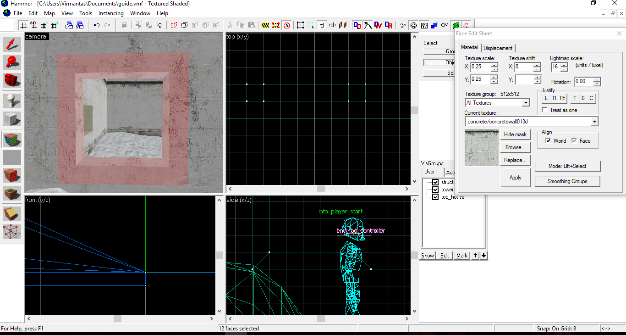
Task: Select the Selection (red arrow) tool
Action: pyautogui.click(x=12, y=45)
